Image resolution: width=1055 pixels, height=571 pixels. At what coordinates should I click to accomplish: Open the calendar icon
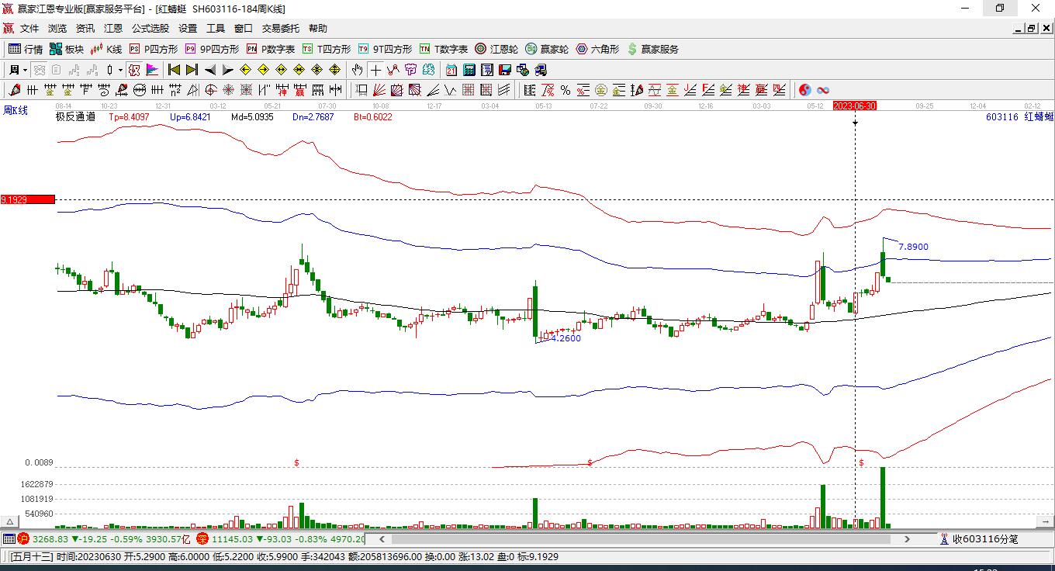coord(451,70)
